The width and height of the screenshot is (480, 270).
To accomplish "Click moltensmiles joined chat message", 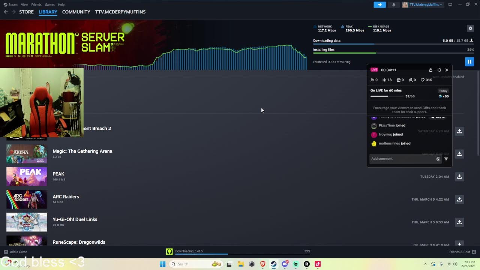I will coord(394,144).
